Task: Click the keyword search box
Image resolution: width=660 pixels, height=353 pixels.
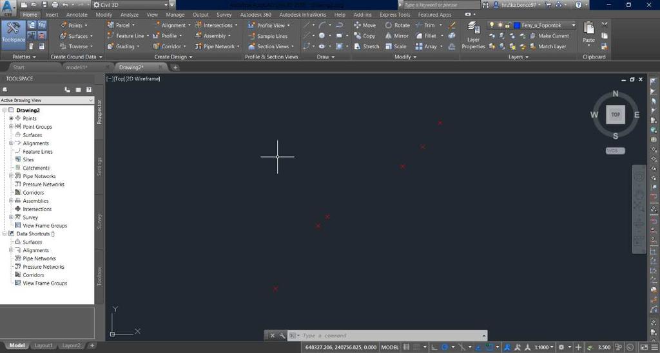Action: [x=441, y=5]
